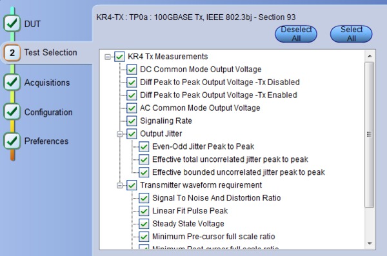Toggle the Output Jitter group checkbox

[x=132, y=133]
